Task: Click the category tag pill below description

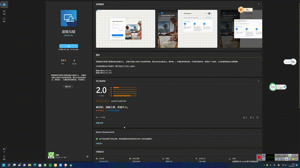Action: pos(68,86)
